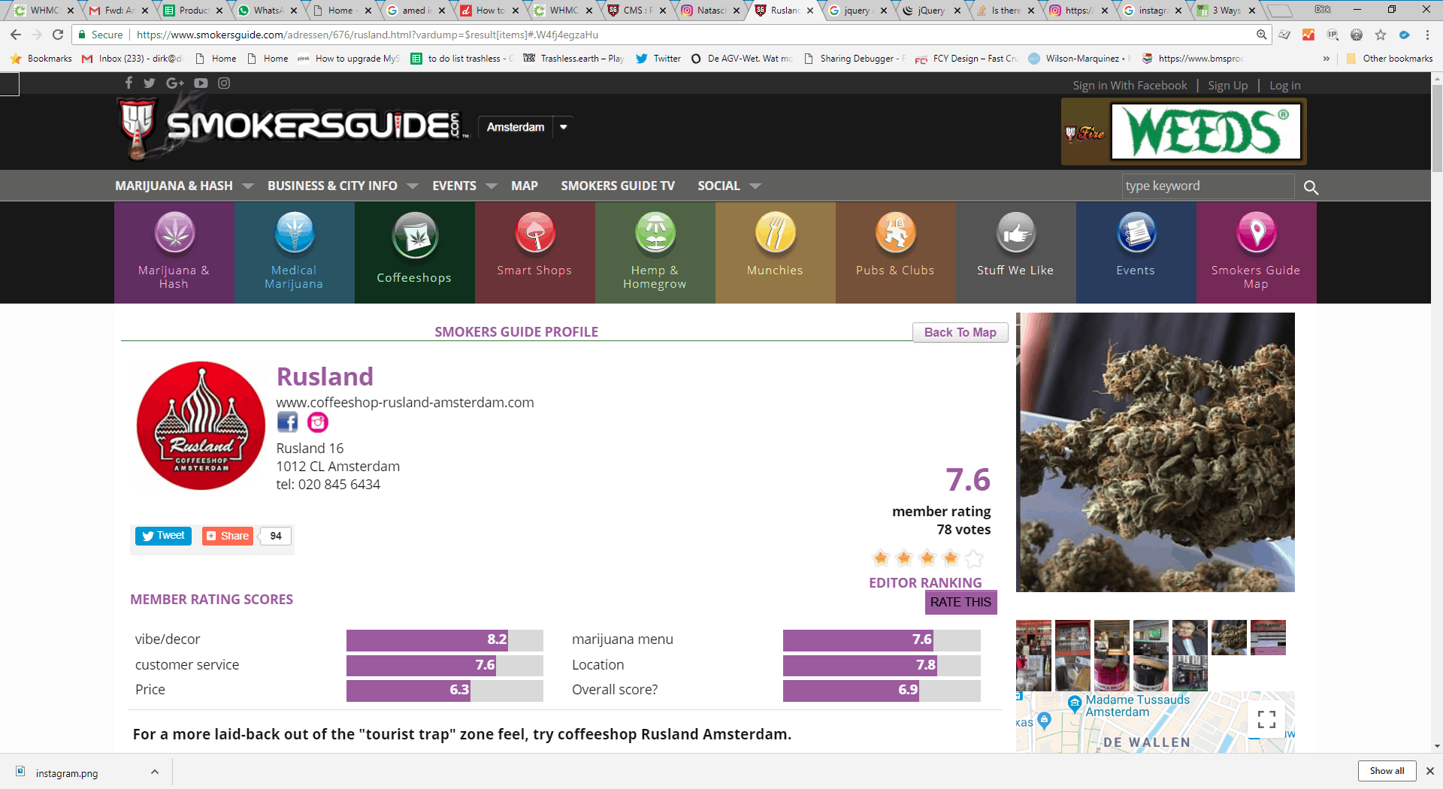Click the large cannabis bud photo
This screenshot has width=1443, height=789.
[1155, 452]
